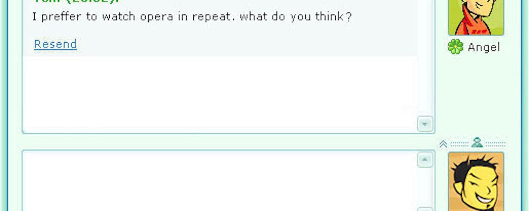Click dotted divider left of user icon
Image resolution: width=529 pixels, height=211 pixels.
[x=459, y=143]
